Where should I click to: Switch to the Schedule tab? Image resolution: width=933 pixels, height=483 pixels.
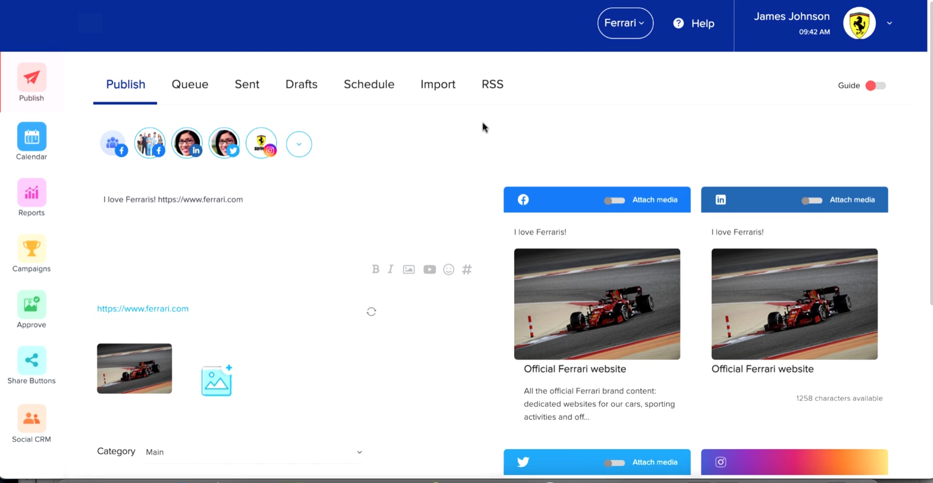pyautogui.click(x=369, y=84)
